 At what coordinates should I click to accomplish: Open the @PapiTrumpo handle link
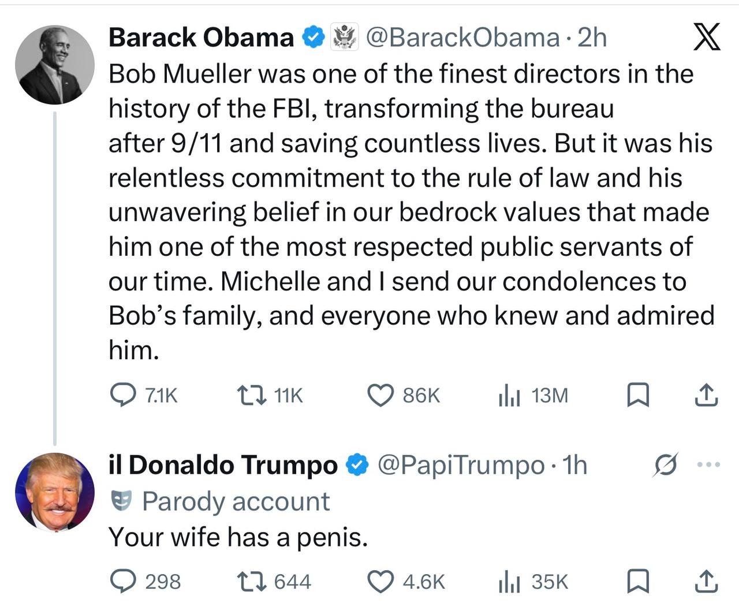461,466
